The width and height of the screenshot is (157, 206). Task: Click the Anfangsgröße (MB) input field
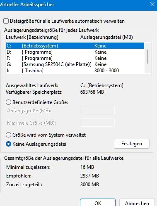coord(98,110)
